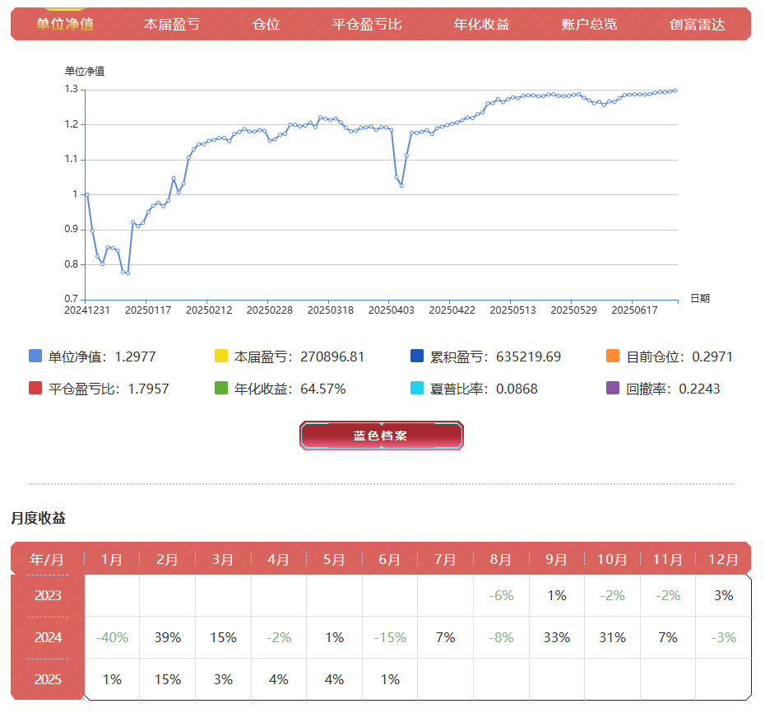Click the dark blue 累积盈亏 legend swatch

417,356
